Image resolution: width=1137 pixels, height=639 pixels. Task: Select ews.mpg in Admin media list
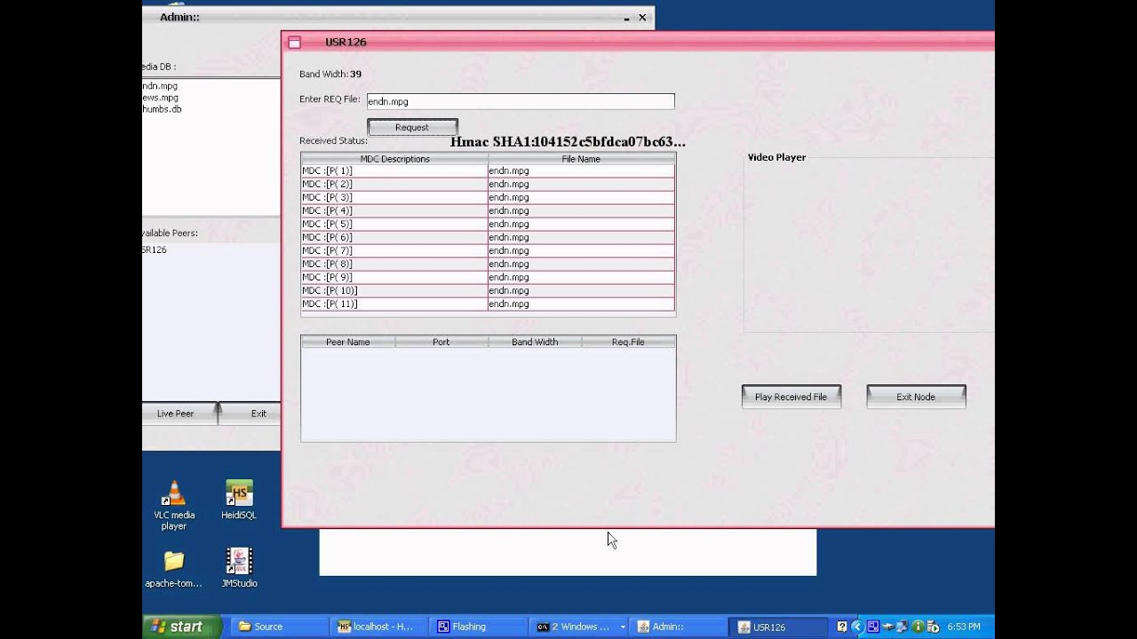click(160, 98)
